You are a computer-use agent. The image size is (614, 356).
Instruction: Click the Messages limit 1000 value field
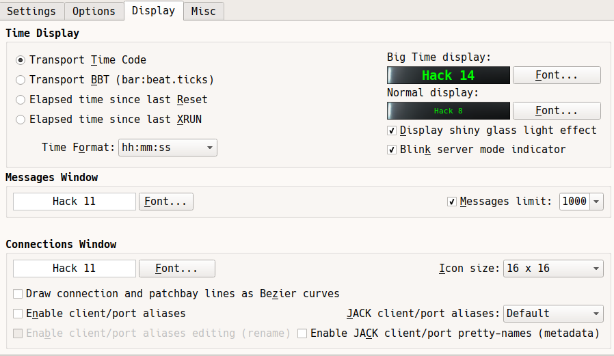[574, 202]
